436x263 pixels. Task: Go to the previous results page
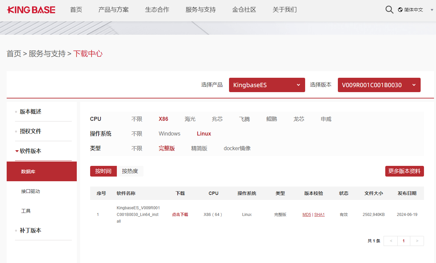(x=391, y=241)
